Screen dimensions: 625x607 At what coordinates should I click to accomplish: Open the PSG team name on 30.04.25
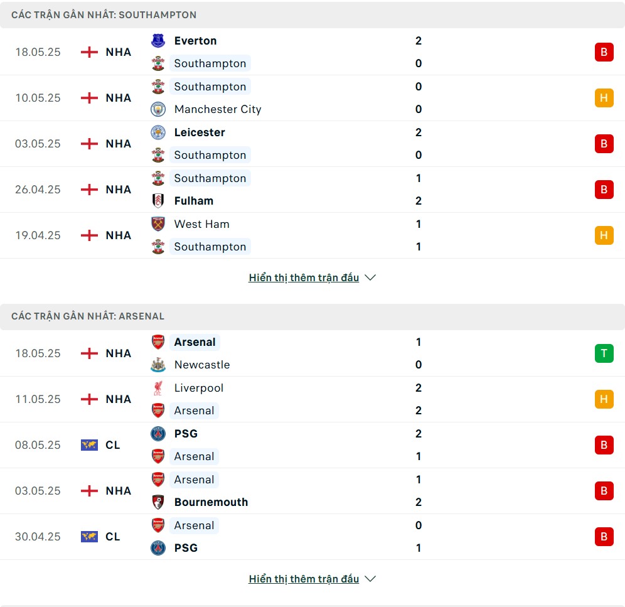(x=186, y=548)
